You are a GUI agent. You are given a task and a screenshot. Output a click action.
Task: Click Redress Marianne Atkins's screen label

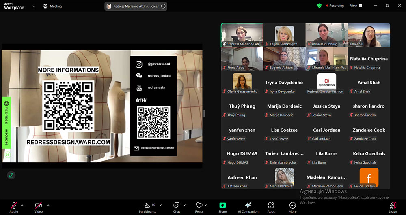click(x=136, y=6)
